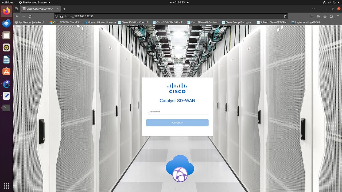342x192 pixels.
Task: Open the chameleon app icon in the dock
Action: coord(6,84)
